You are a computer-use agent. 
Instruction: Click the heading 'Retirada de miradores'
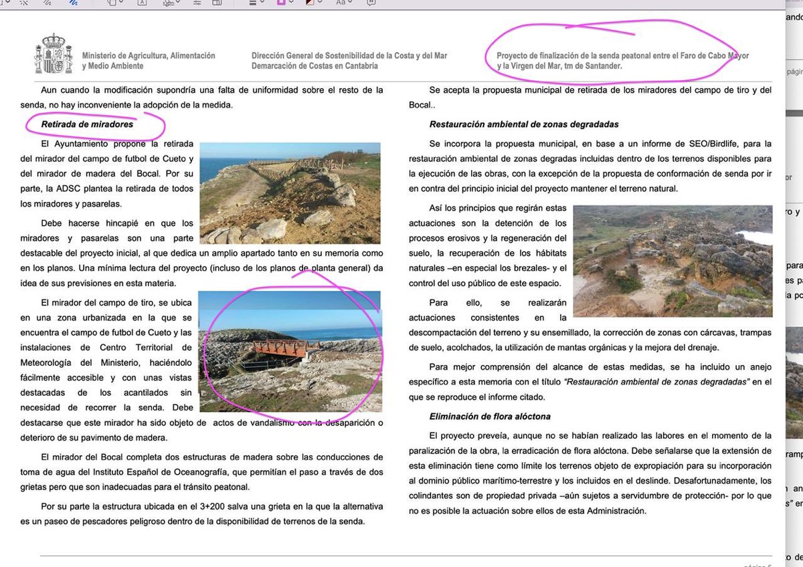click(88, 124)
